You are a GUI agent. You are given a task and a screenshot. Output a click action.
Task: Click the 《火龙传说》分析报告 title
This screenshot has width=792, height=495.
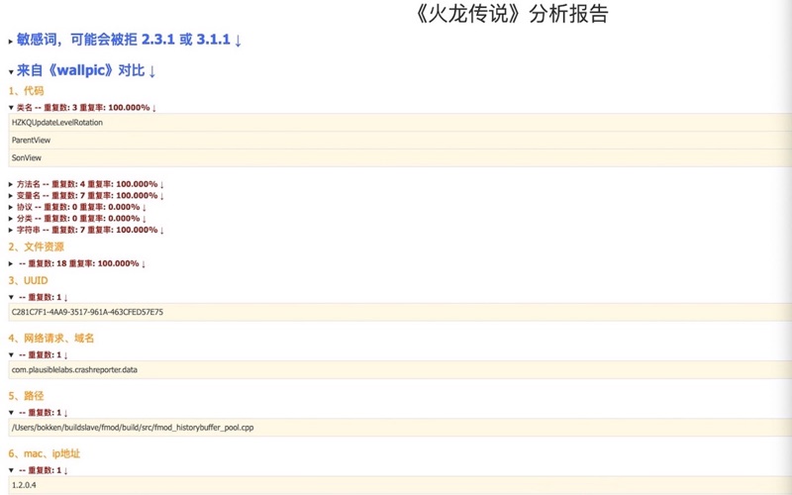point(511,14)
